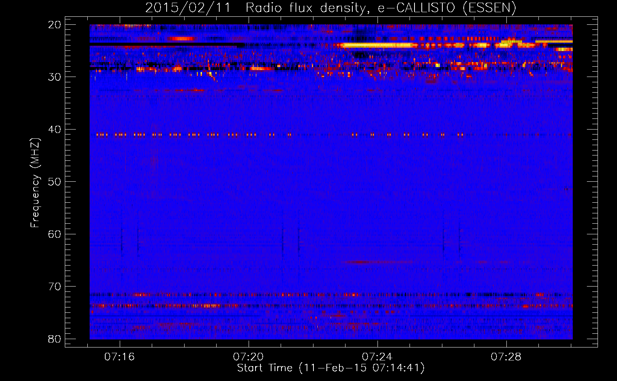Click the Frequency (MHZ) axis label
The image size is (617, 381).
point(35,183)
